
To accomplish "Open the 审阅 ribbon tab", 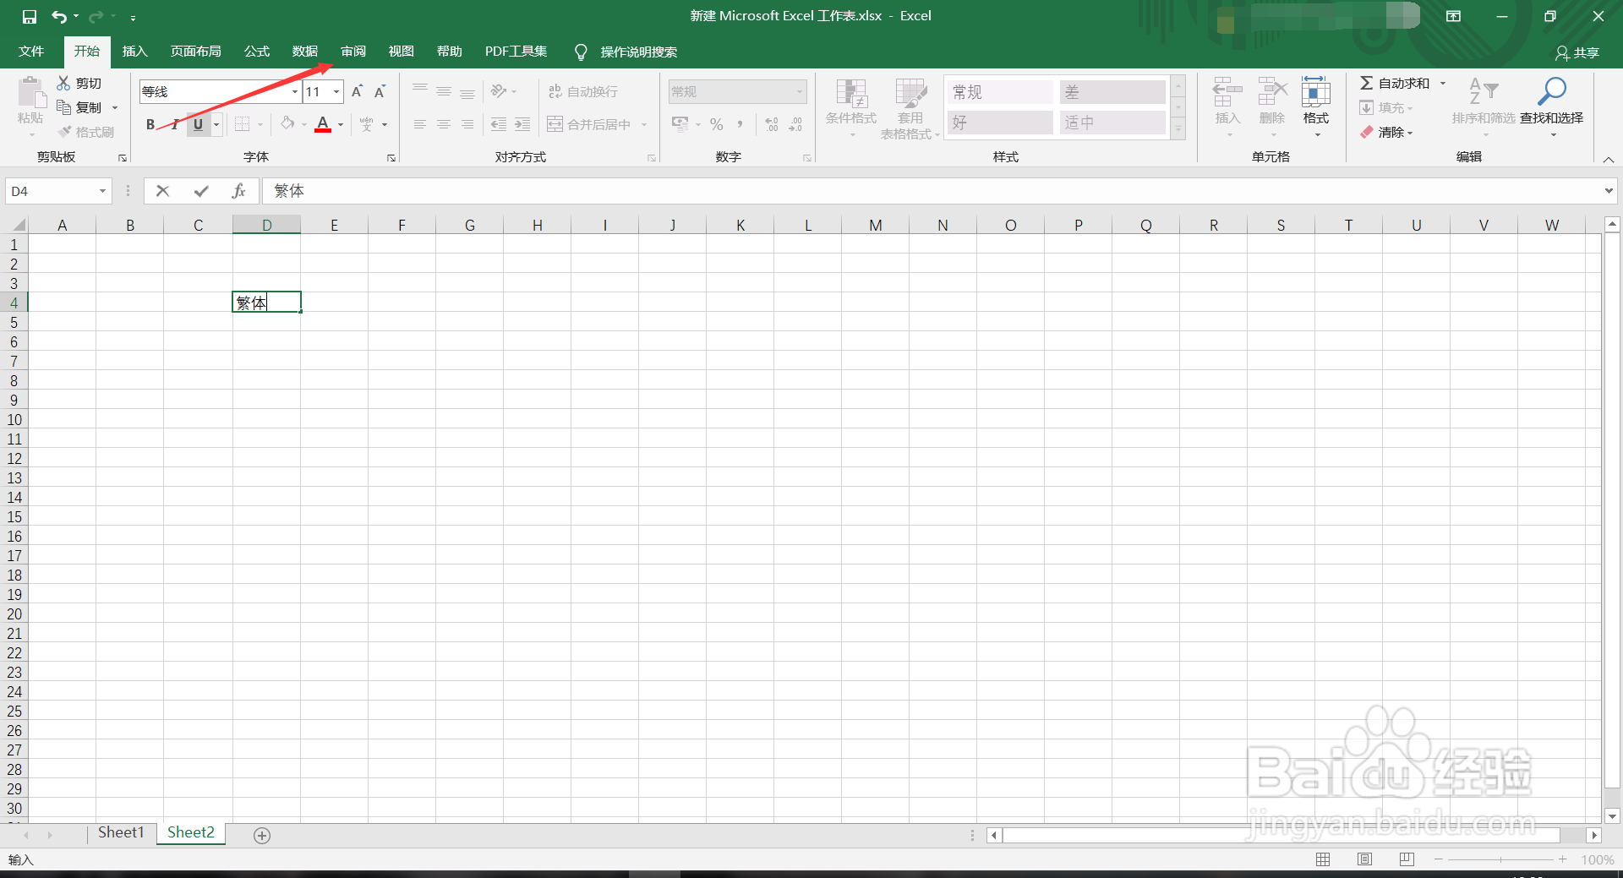I will [353, 52].
